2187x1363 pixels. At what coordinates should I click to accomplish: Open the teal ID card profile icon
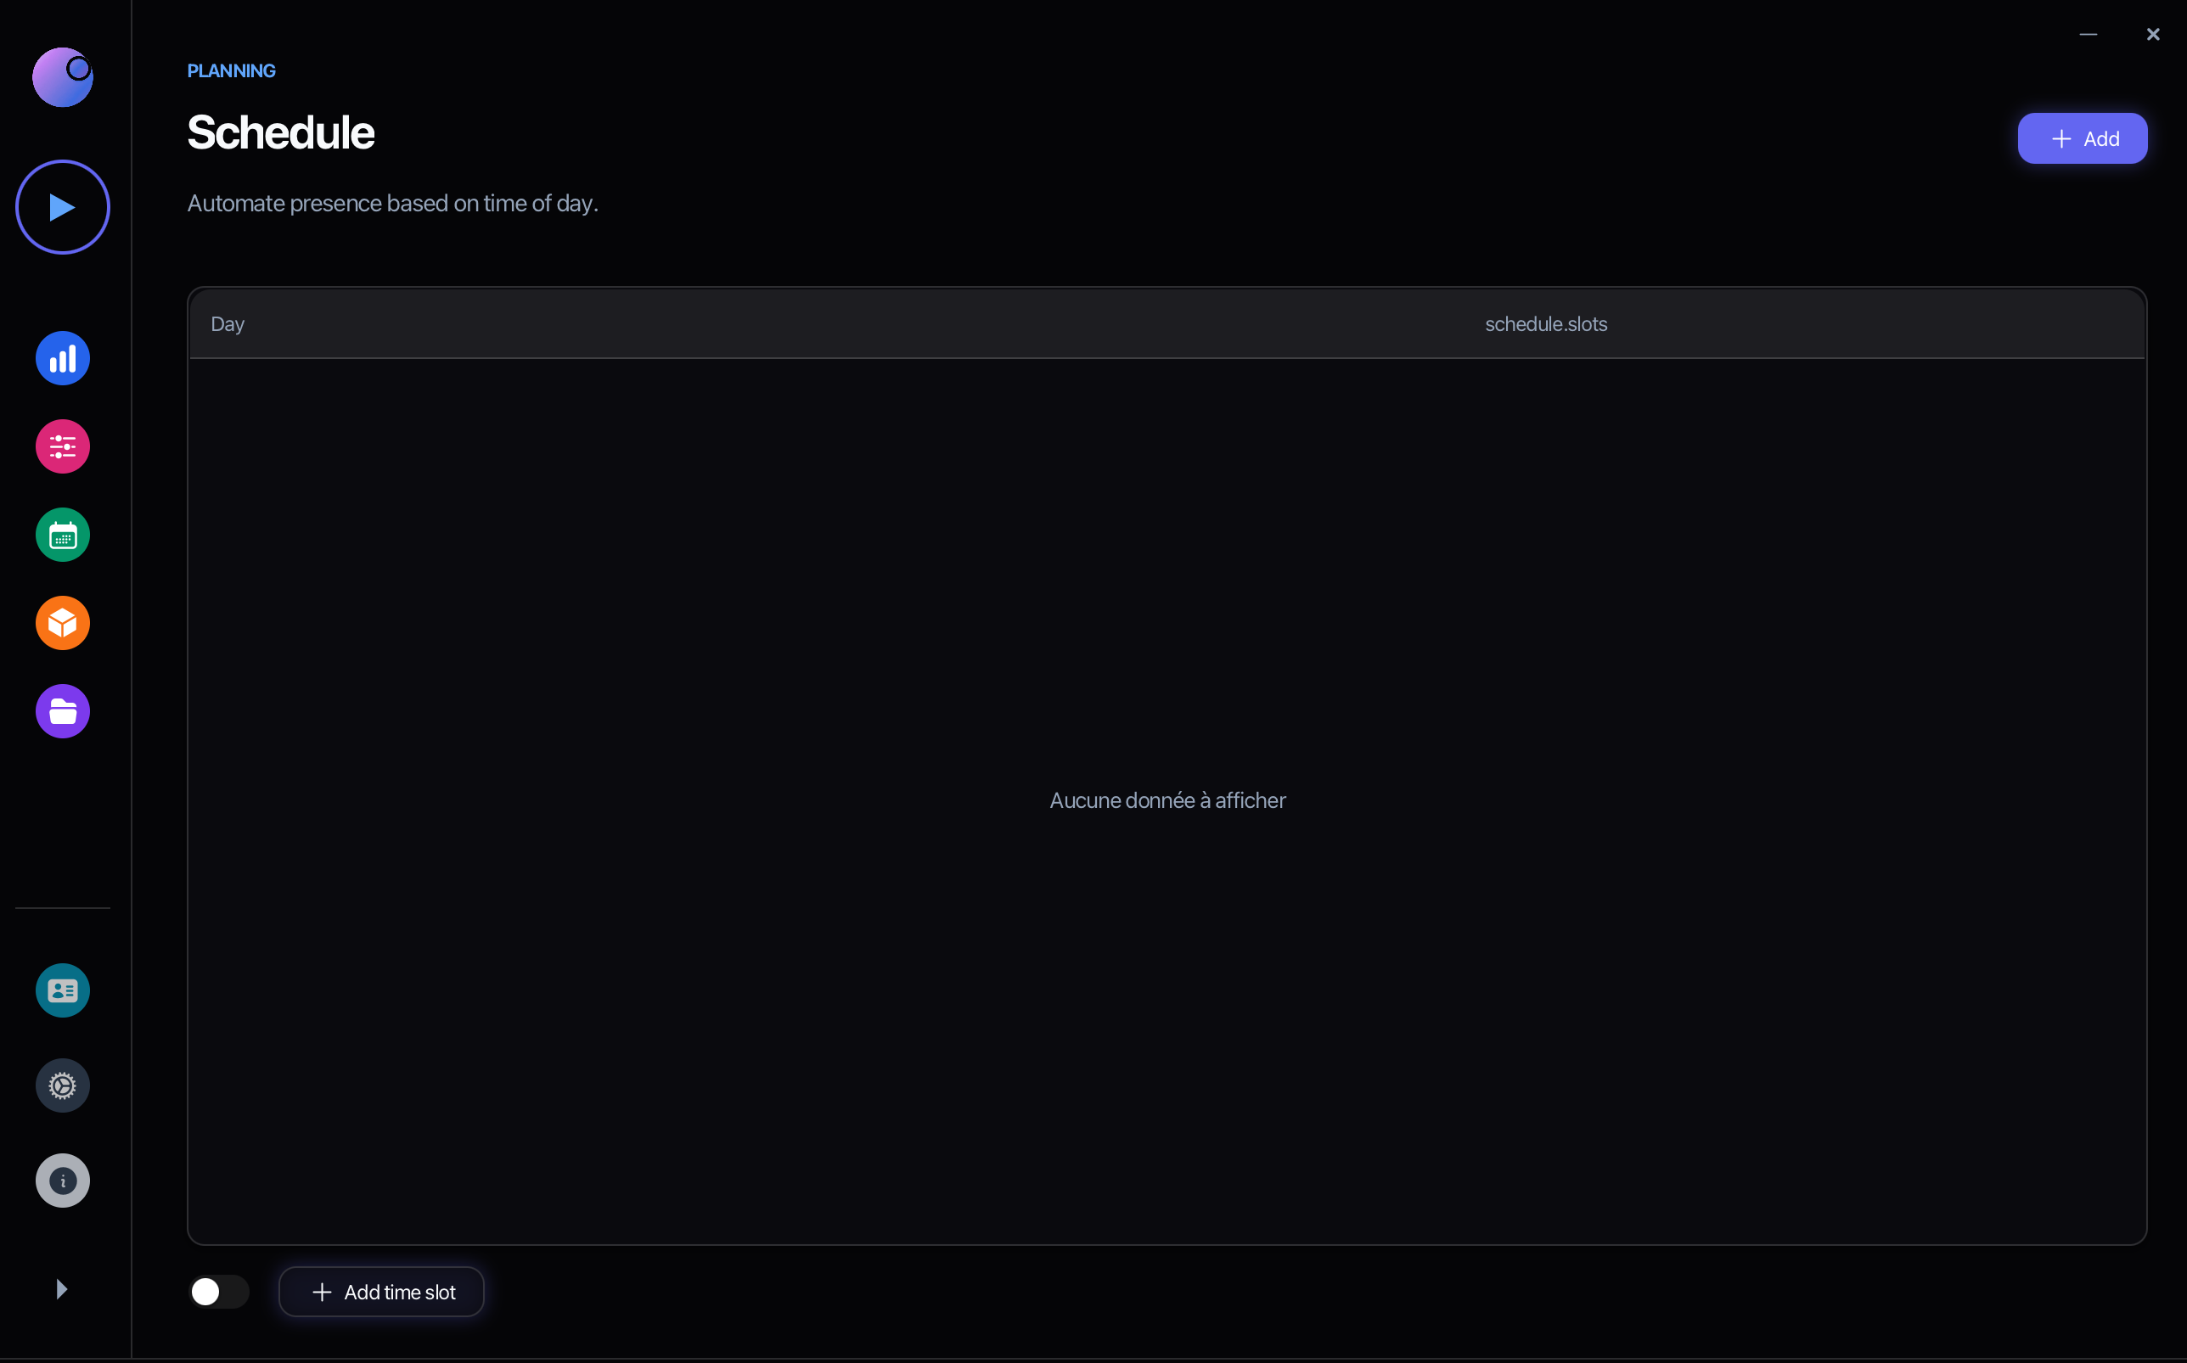(62, 990)
